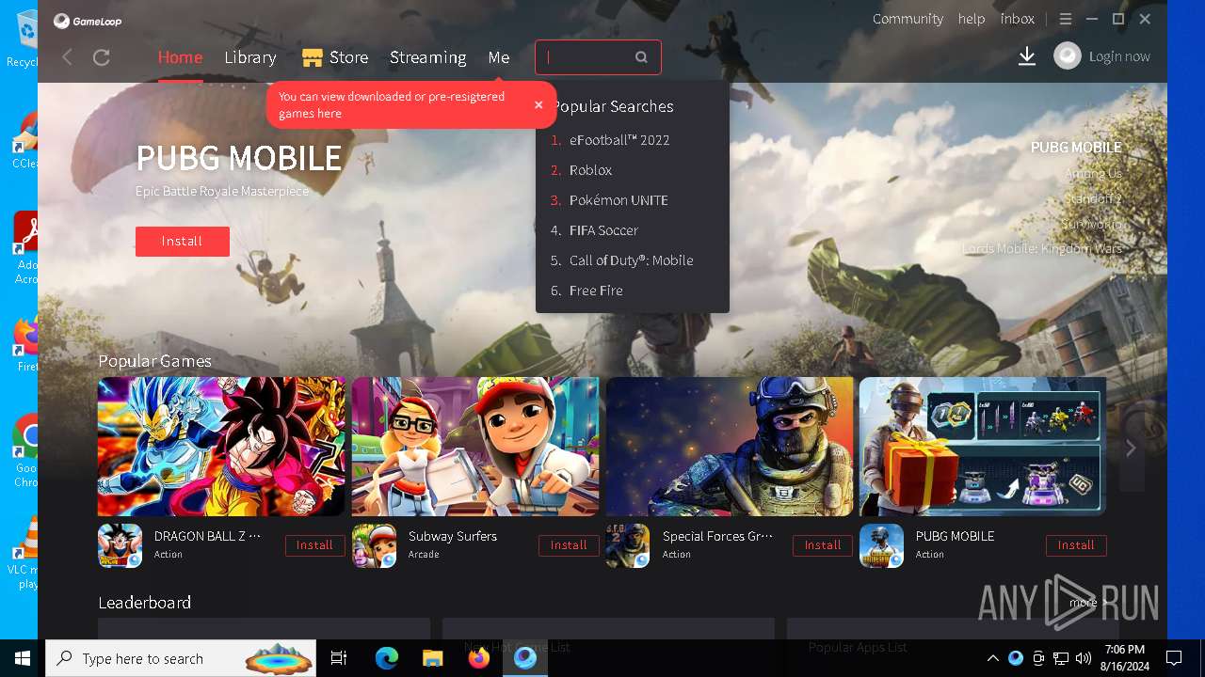Screen dimensions: 1205x677
Task: Open the Library tab
Action: click(250, 57)
